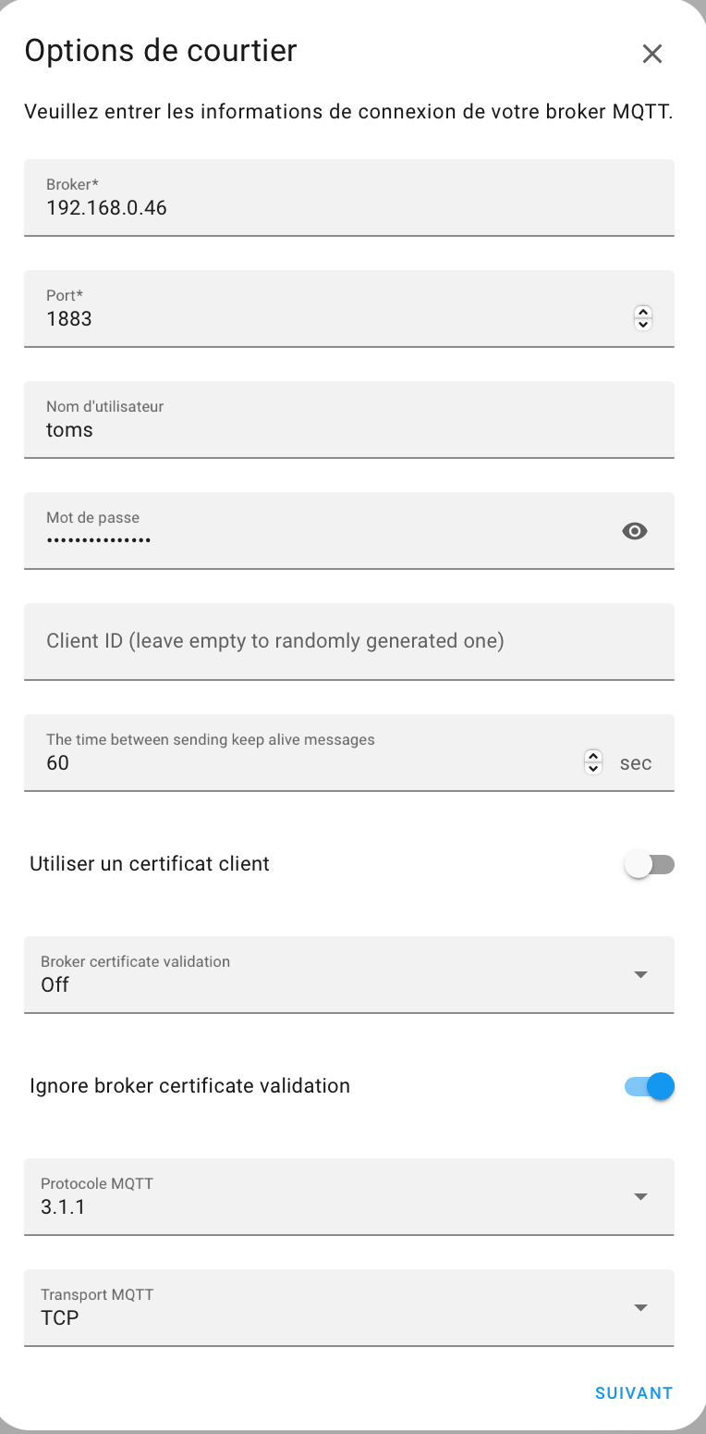The image size is (706, 1434).
Task: Click the Nom d'utilisateur field
Action: click(x=349, y=420)
